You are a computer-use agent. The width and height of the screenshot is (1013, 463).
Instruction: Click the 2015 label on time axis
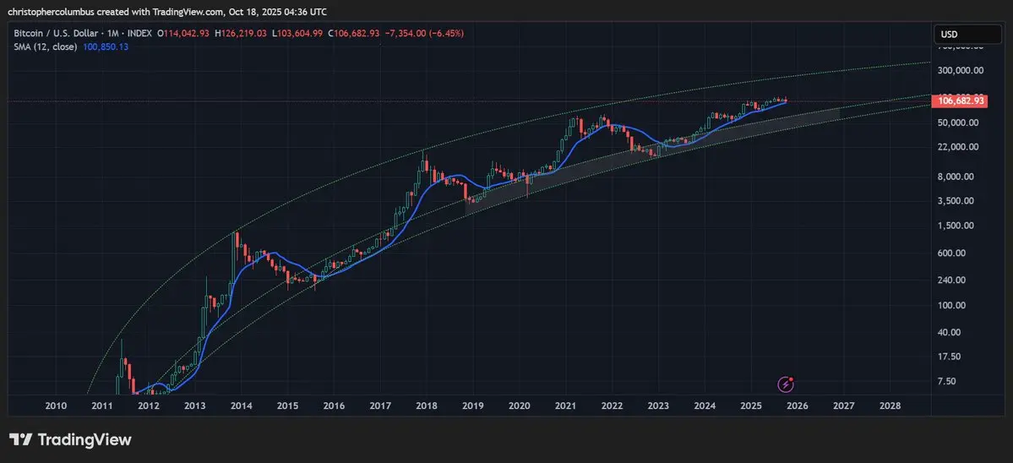point(287,406)
